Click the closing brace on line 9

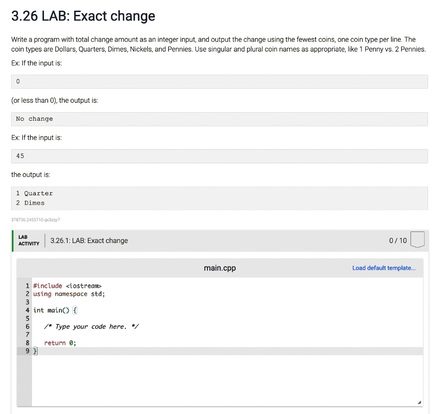click(x=35, y=351)
